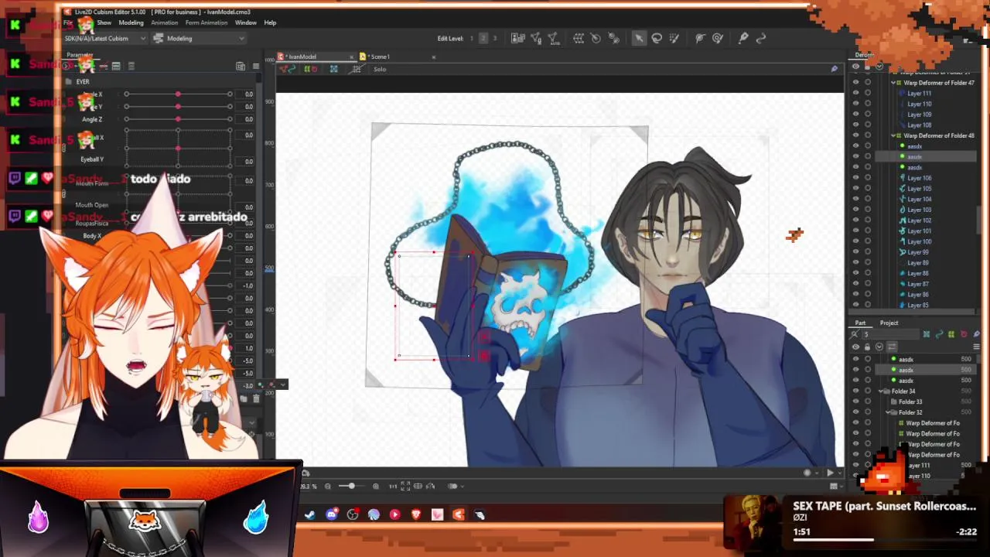Click the Part panel search icon
Screen dimensions: 990x557
coord(855,334)
